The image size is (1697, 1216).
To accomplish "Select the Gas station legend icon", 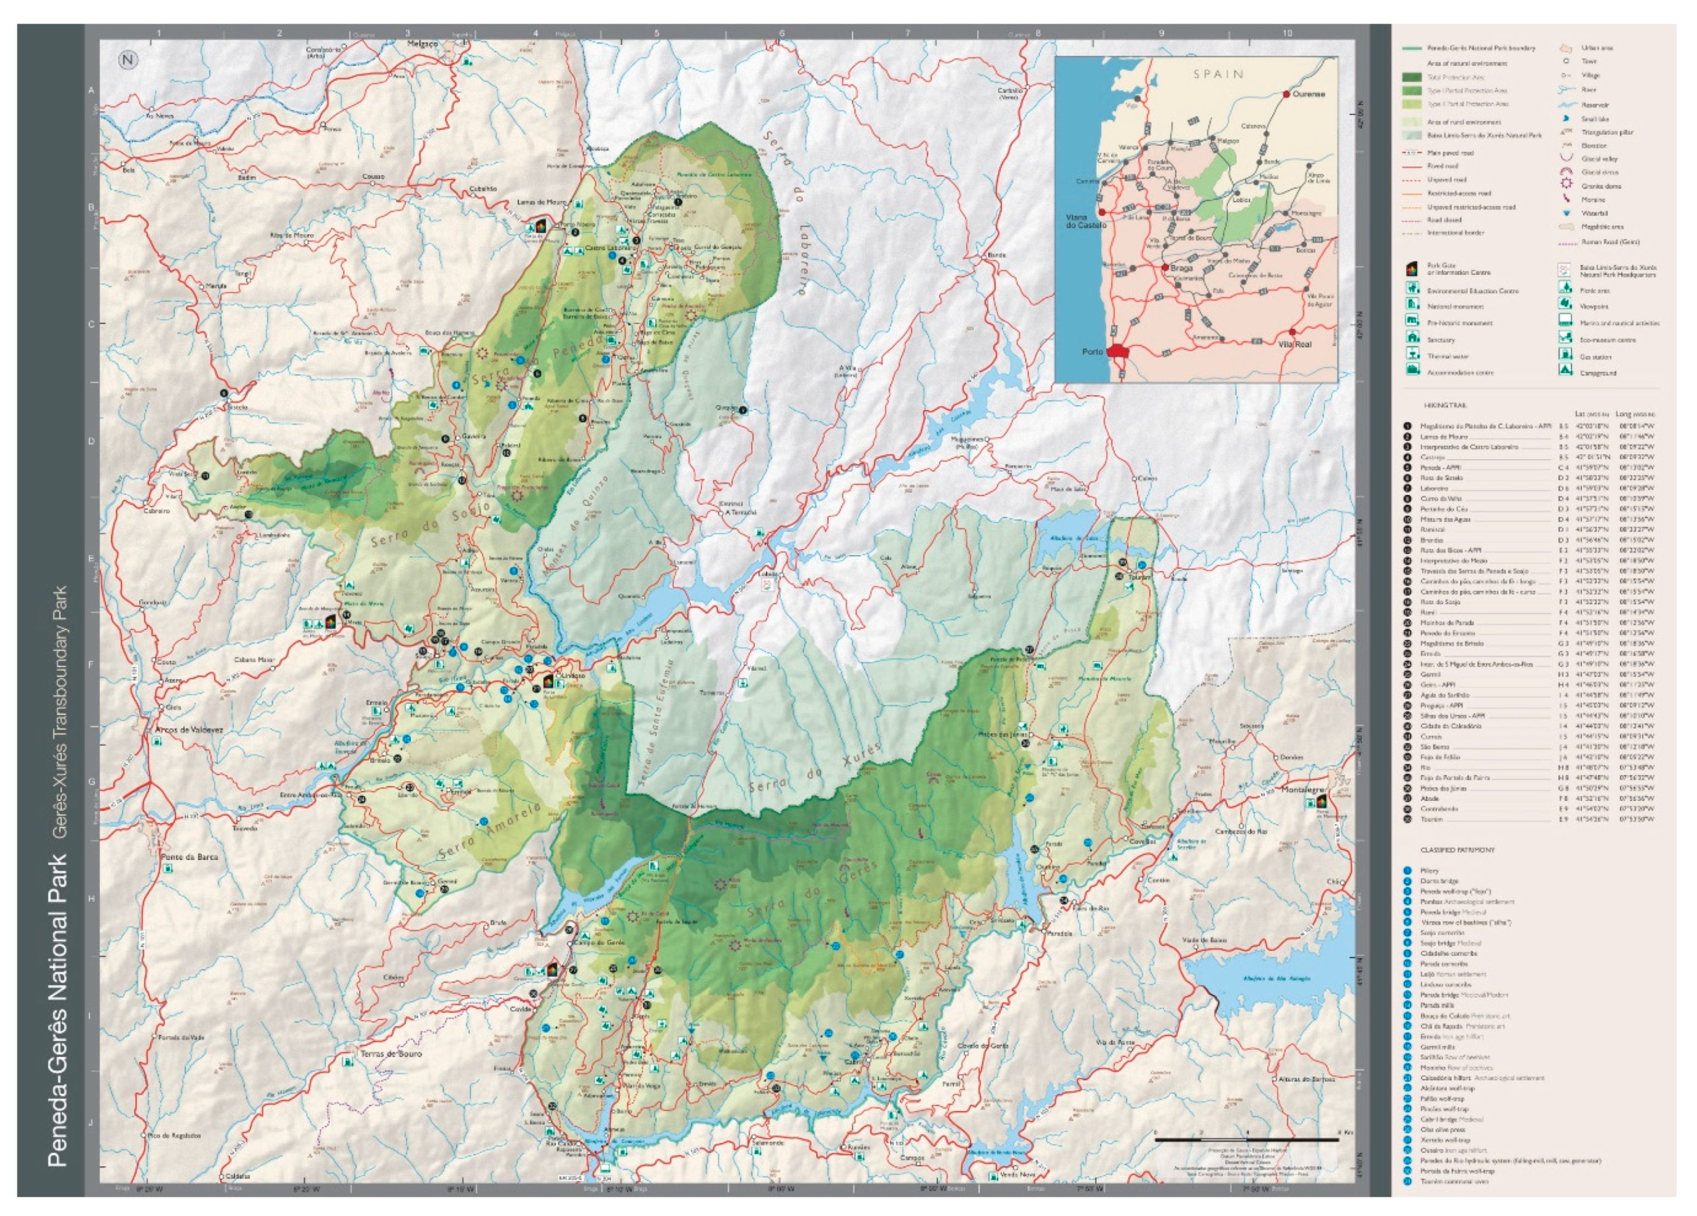I will click(x=1564, y=355).
